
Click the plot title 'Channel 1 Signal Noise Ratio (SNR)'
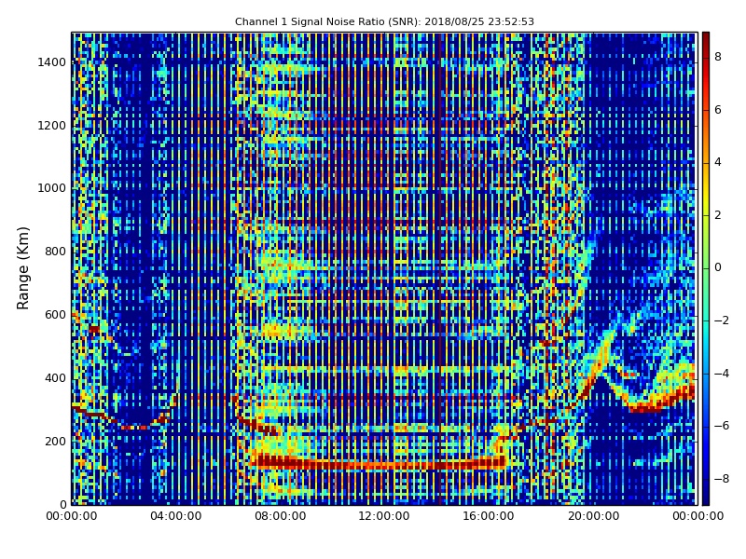click(x=327, y=21)
